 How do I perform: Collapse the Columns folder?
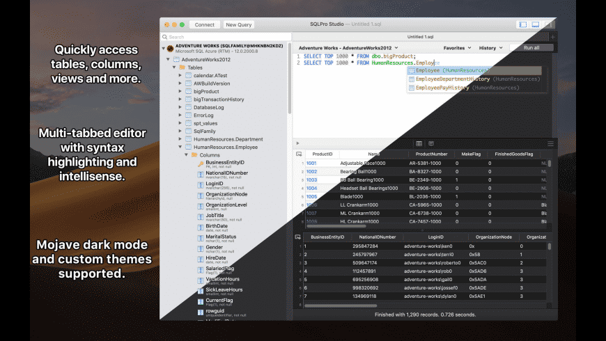point(186,155)
